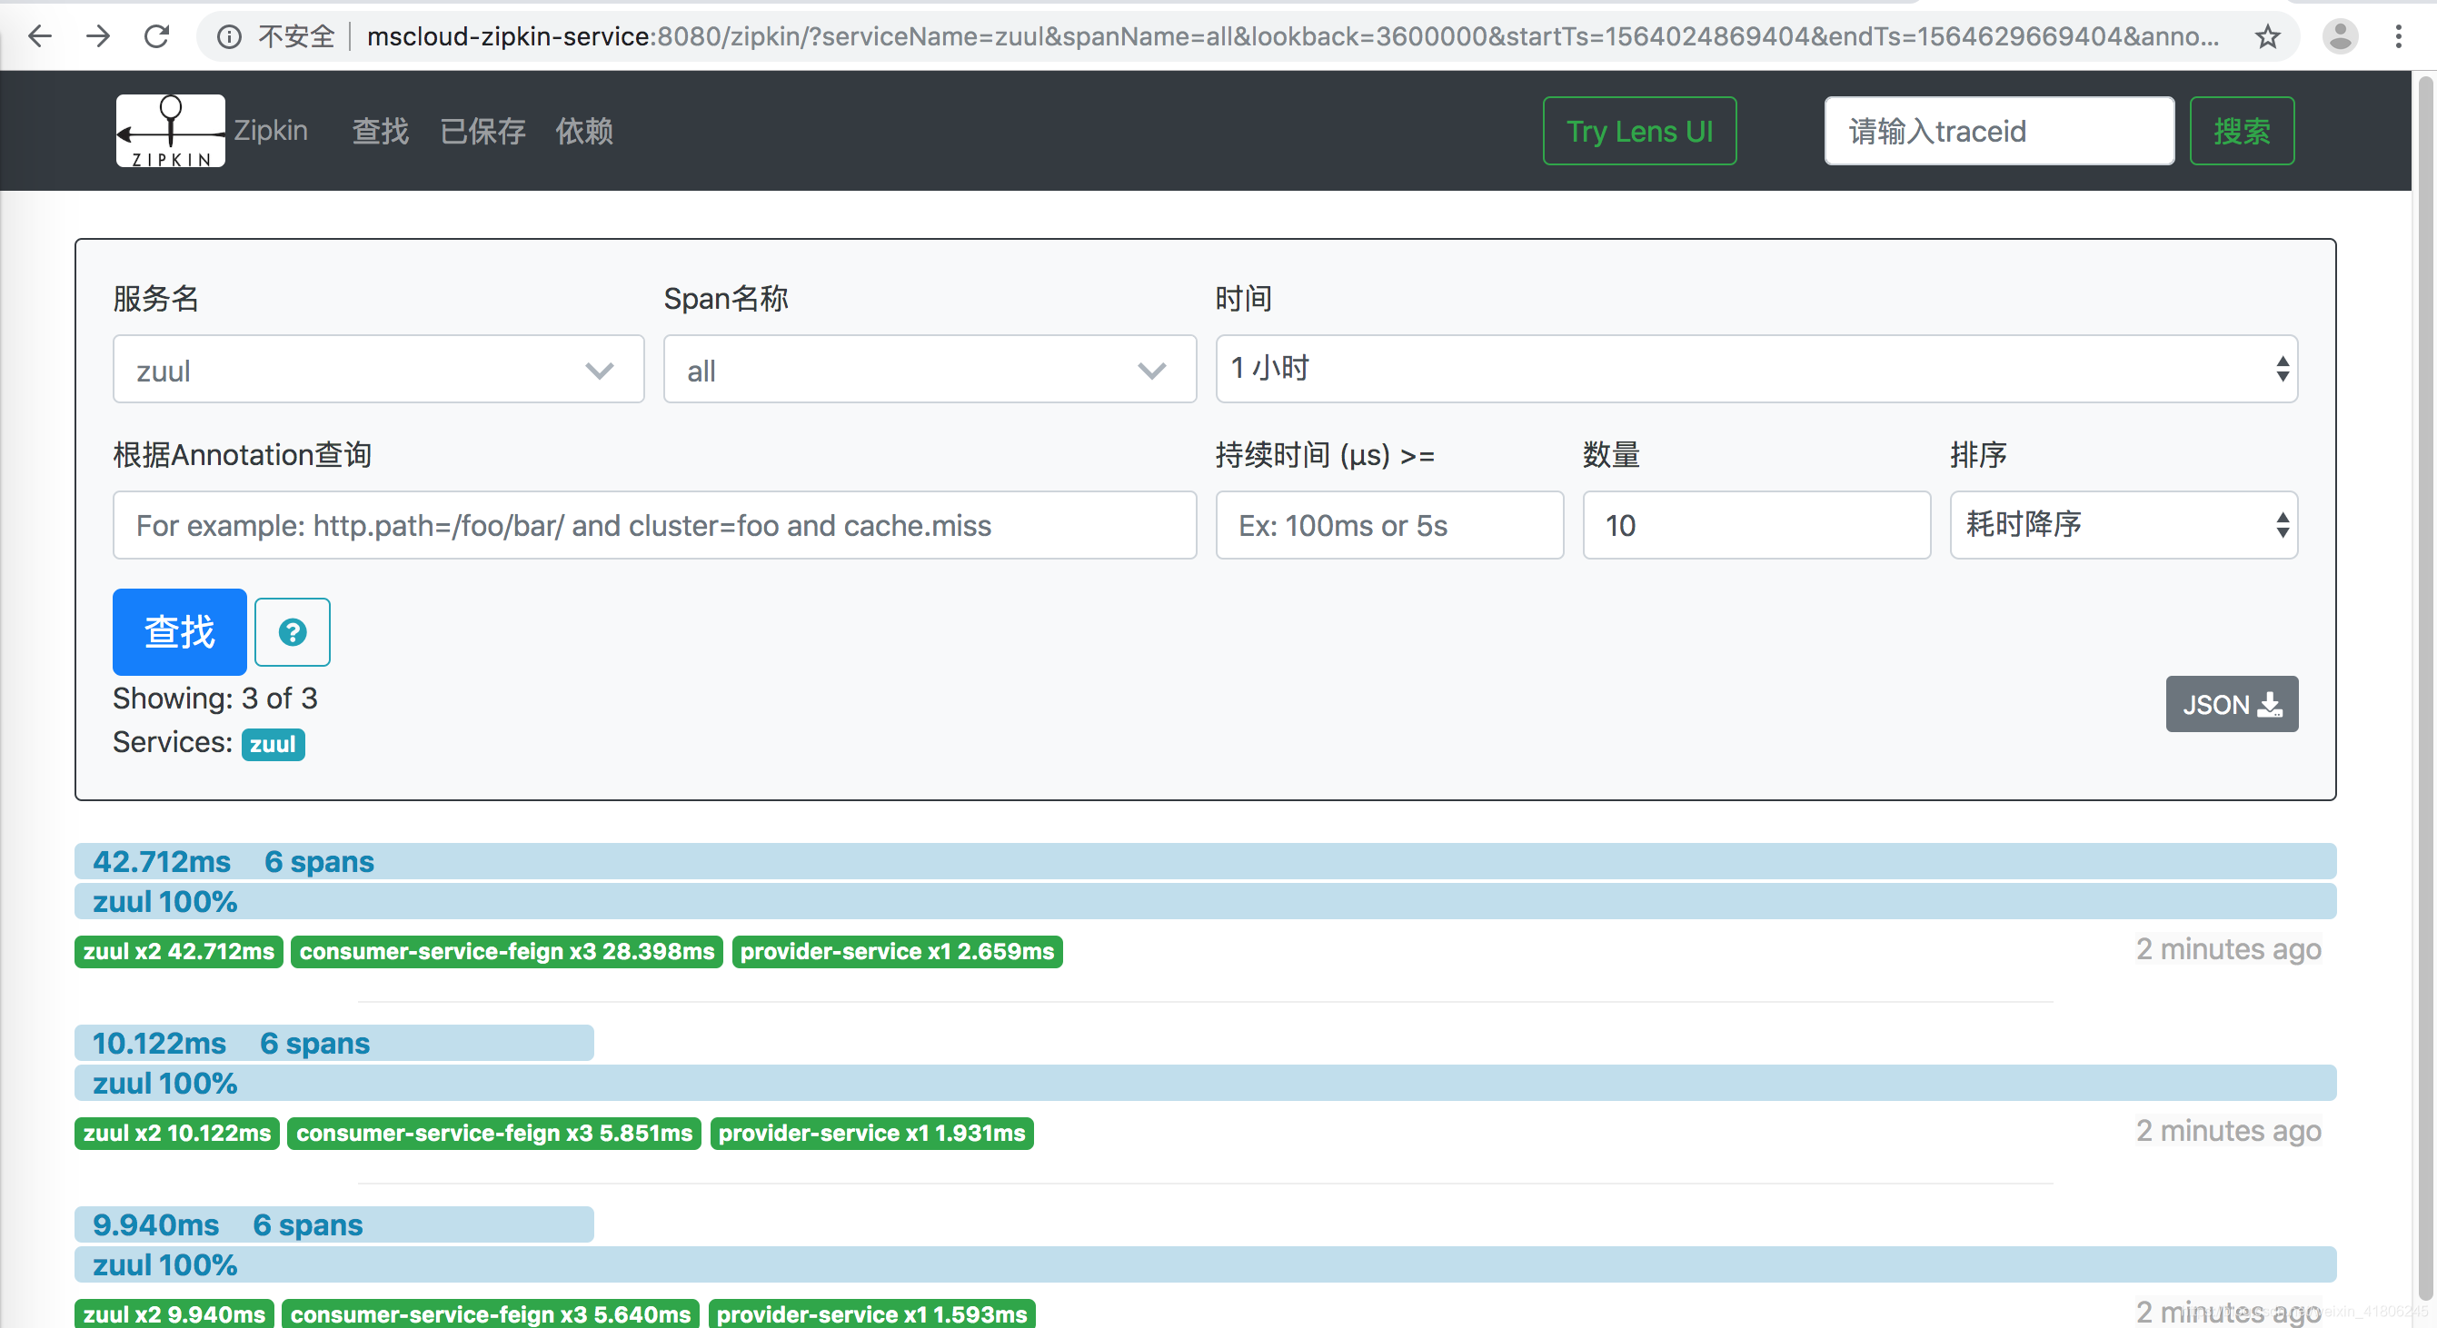Download results via JSON button

[2231, 704]
